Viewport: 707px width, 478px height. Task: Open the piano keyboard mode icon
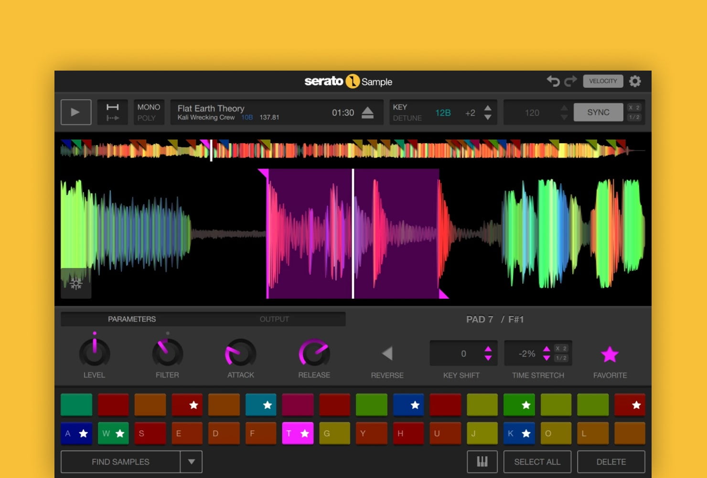coord(482,461)
